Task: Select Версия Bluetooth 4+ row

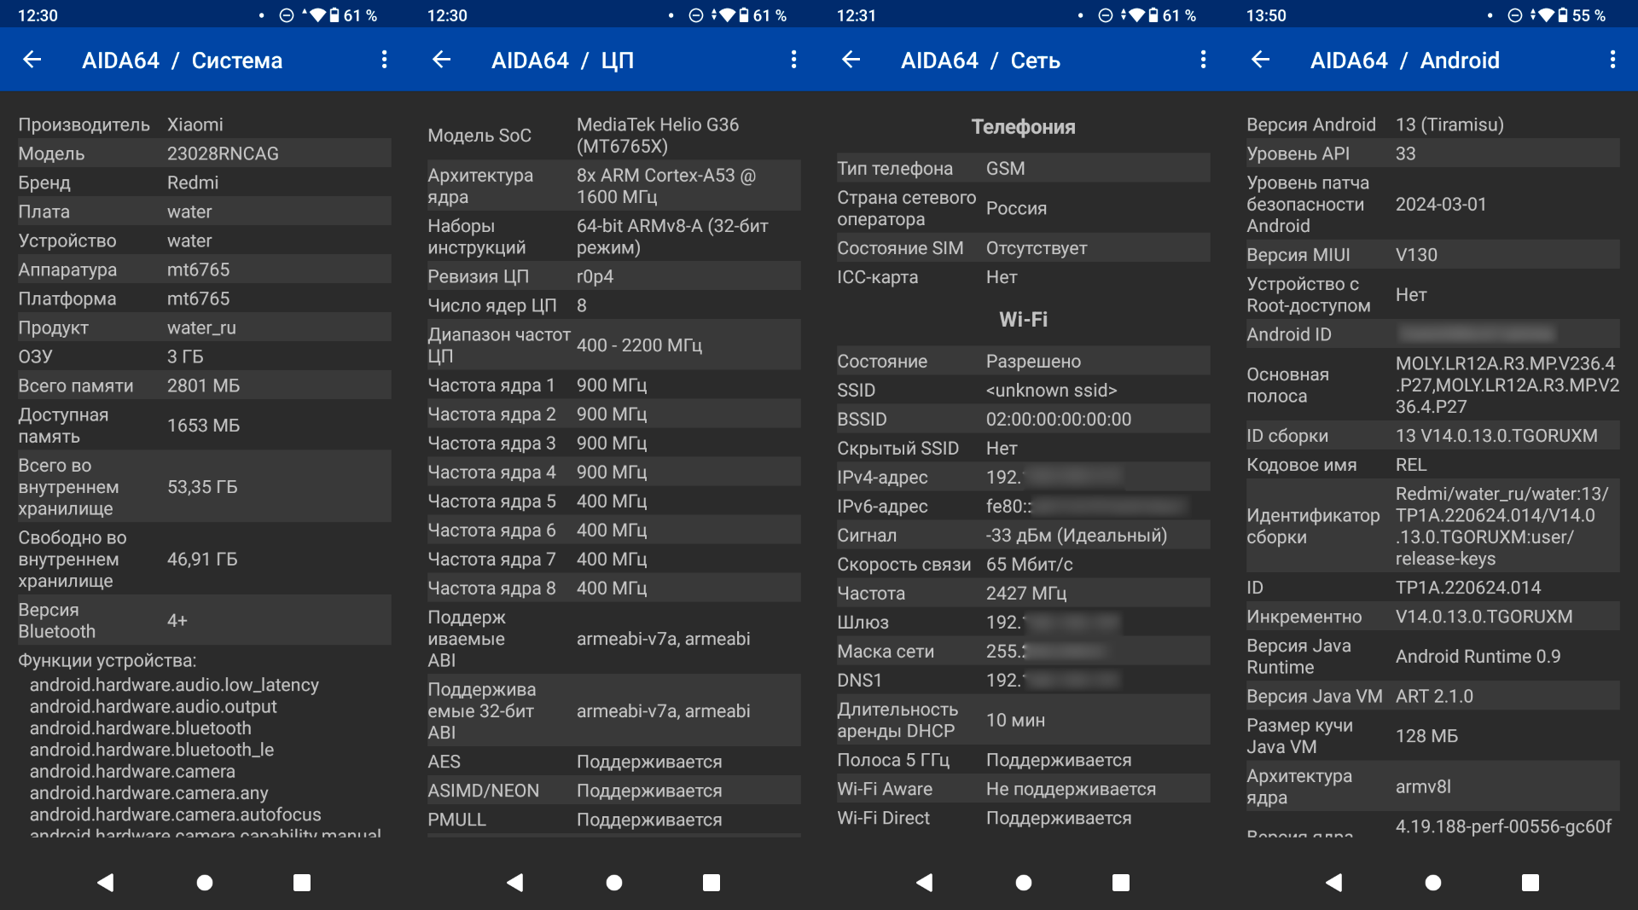Action: pyautogui.click(x=205, y=621)
